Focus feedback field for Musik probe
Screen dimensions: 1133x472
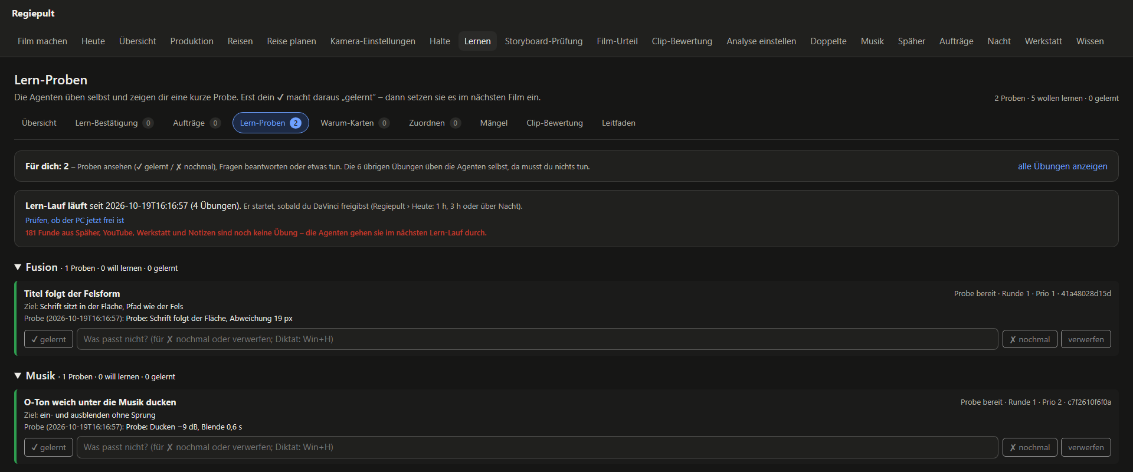point(537,447)
